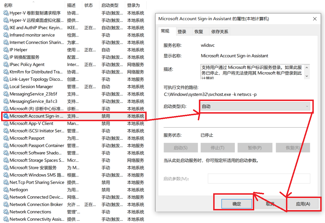The height and width of the screenshot is (223, 325).
Task: Click the 确定 button
Action: 237,204
